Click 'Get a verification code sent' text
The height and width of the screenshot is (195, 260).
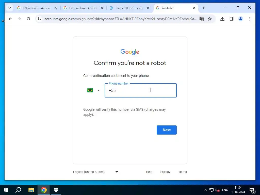coord(116,76)
